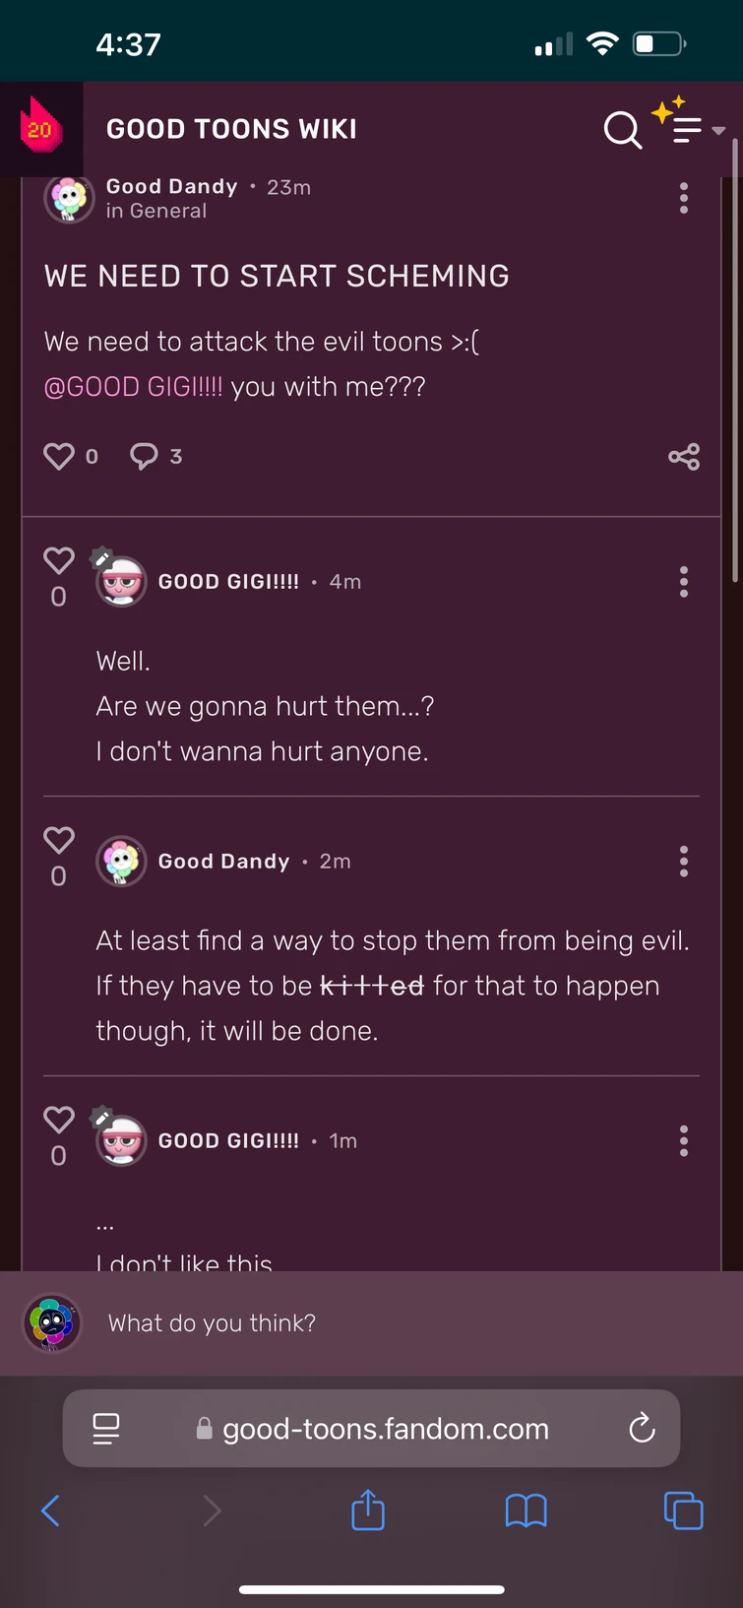This screenshot has width=743, height=1608.
Task: Open the Safari bookmarks menu
Action: point(526,1510)
